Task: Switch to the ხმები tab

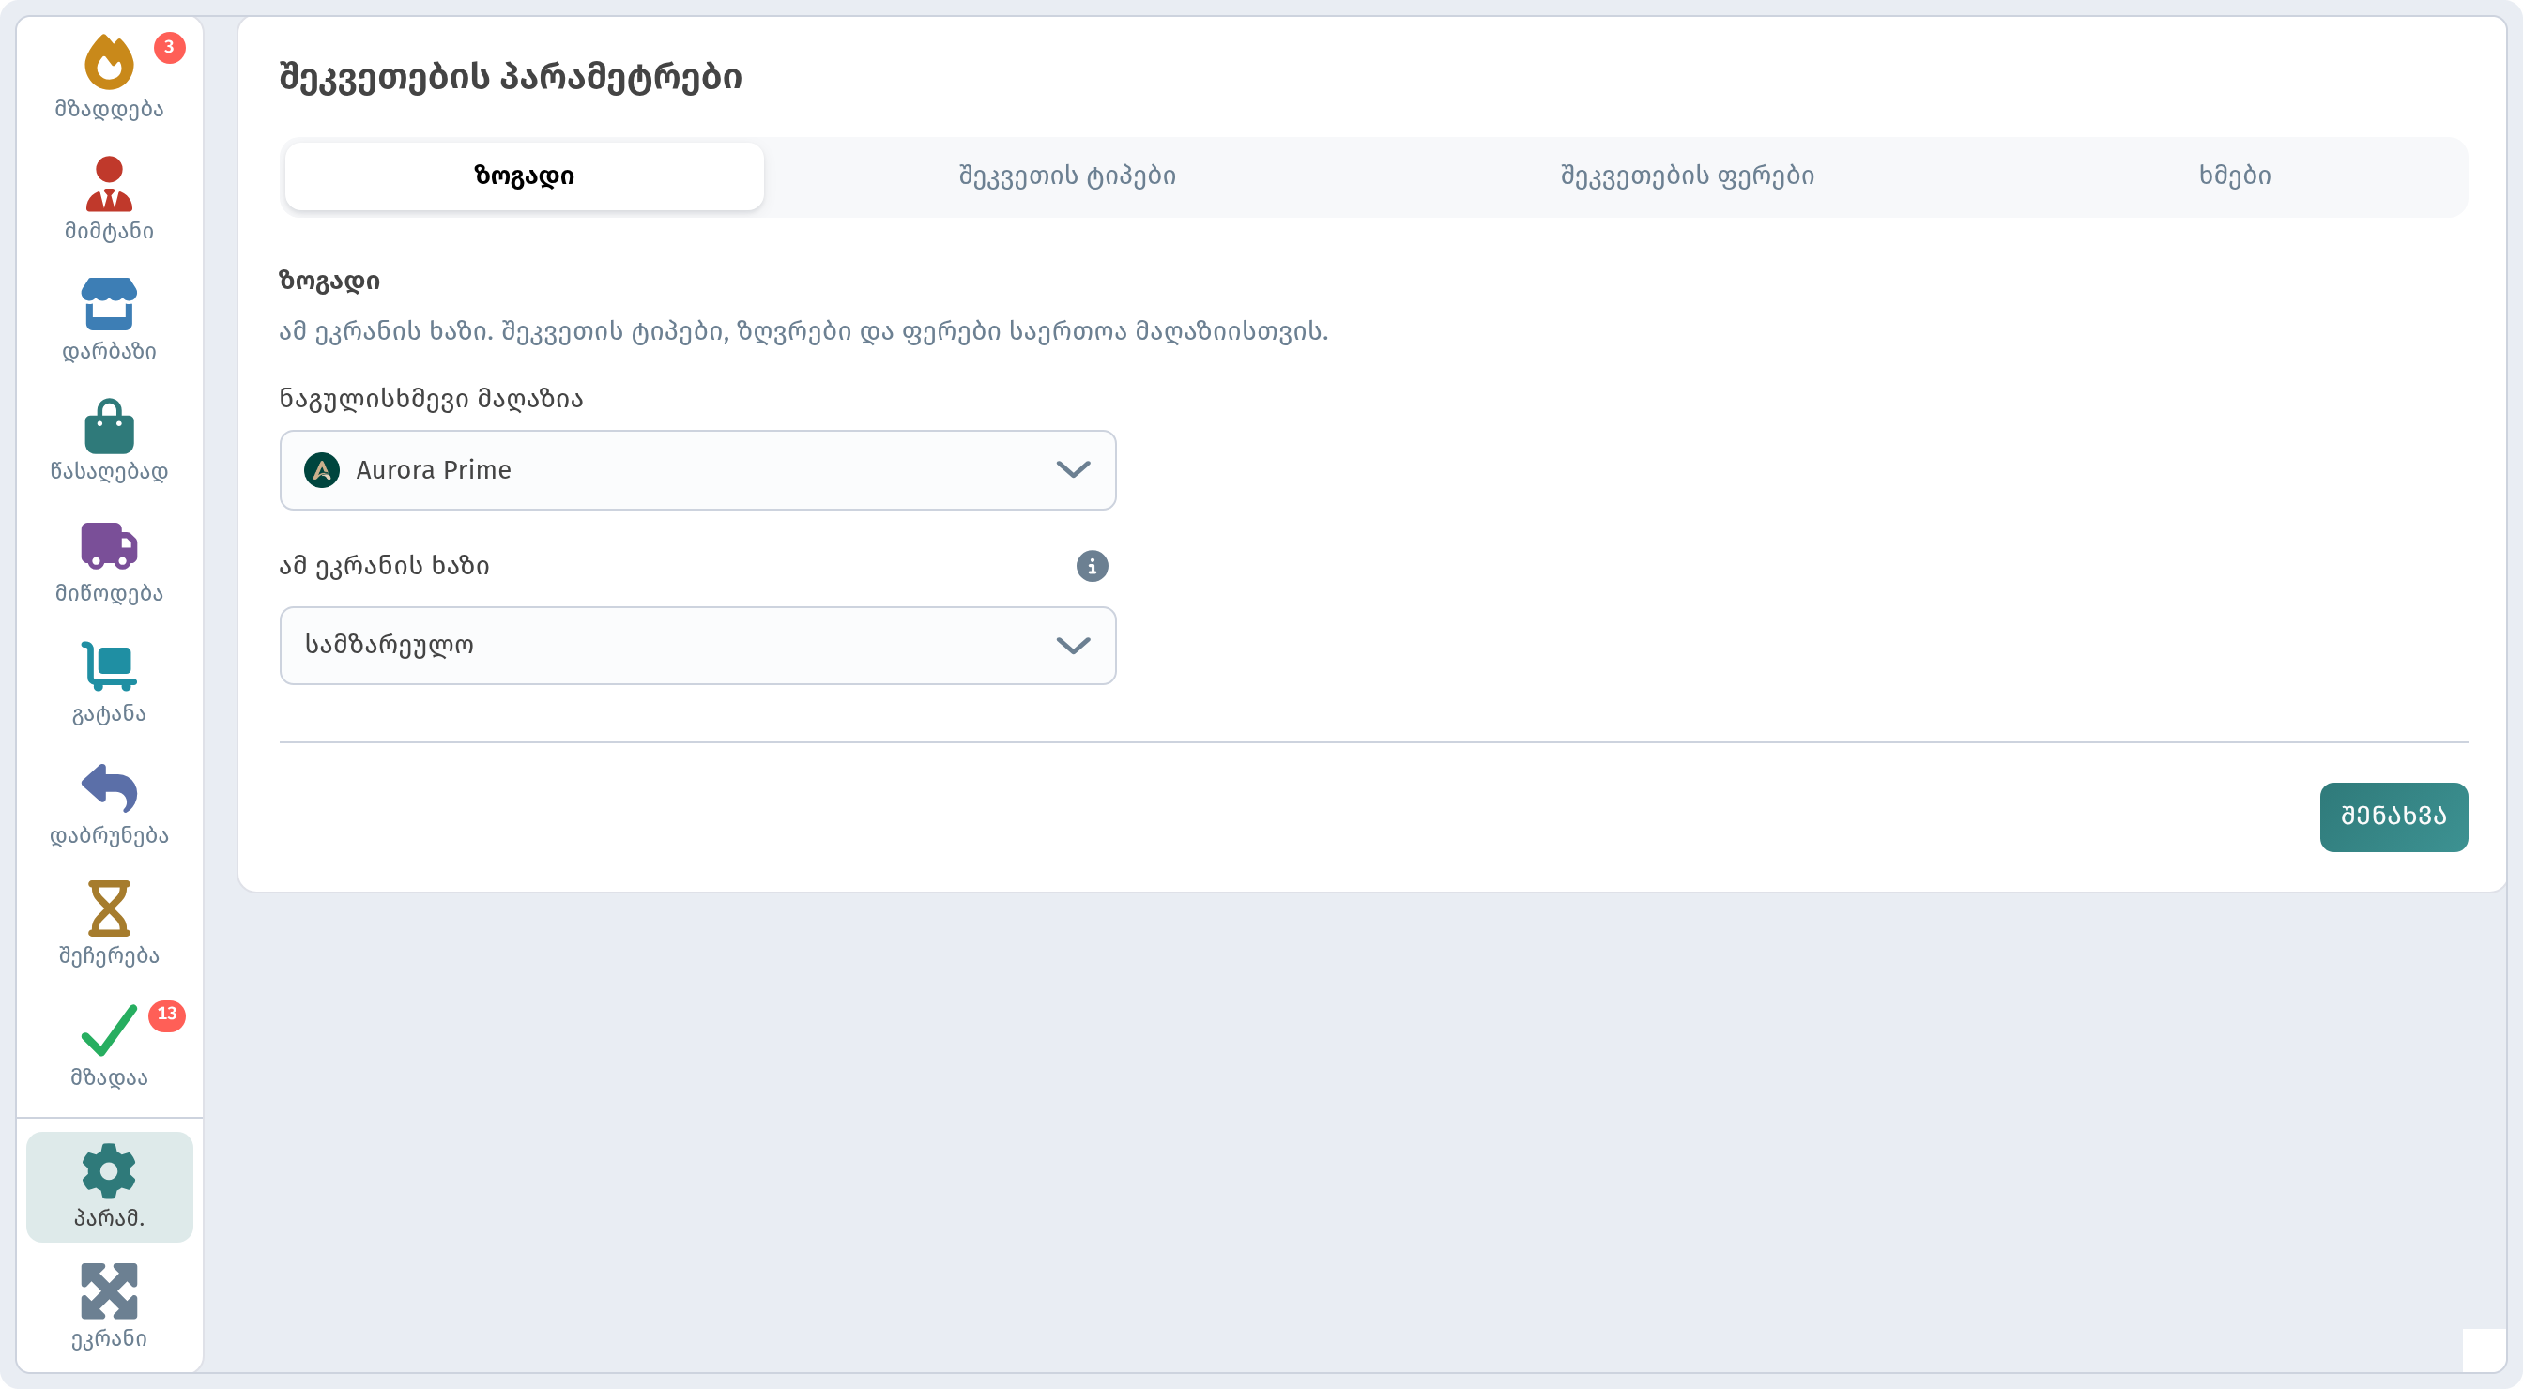Action: click(2235, 176)
